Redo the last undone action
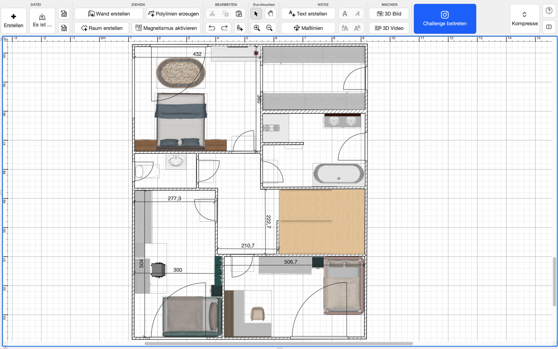 225,28
